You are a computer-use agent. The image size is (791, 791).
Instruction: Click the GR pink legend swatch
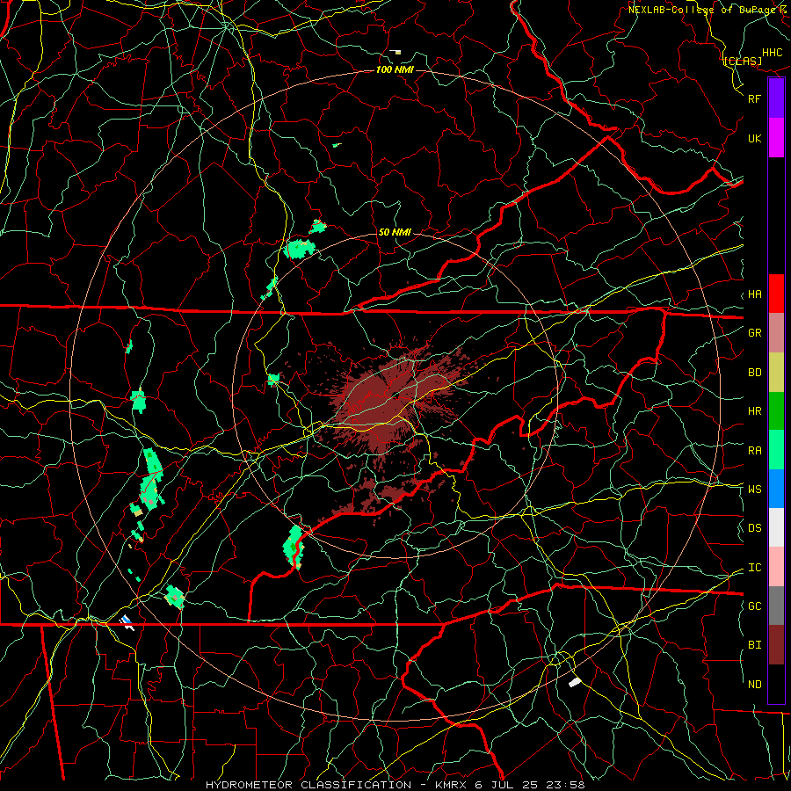(776, 332)
